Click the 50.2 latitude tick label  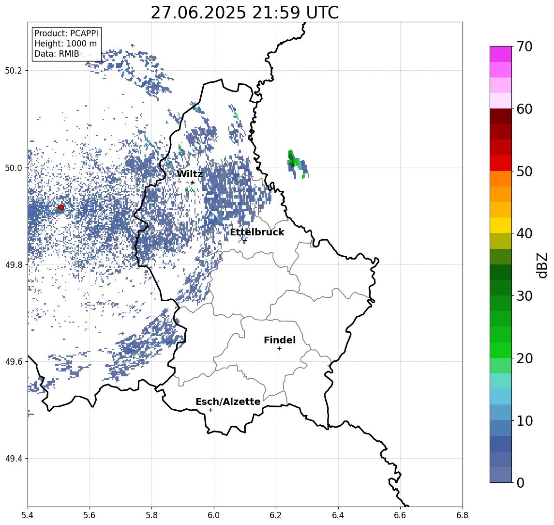(14, 70)
